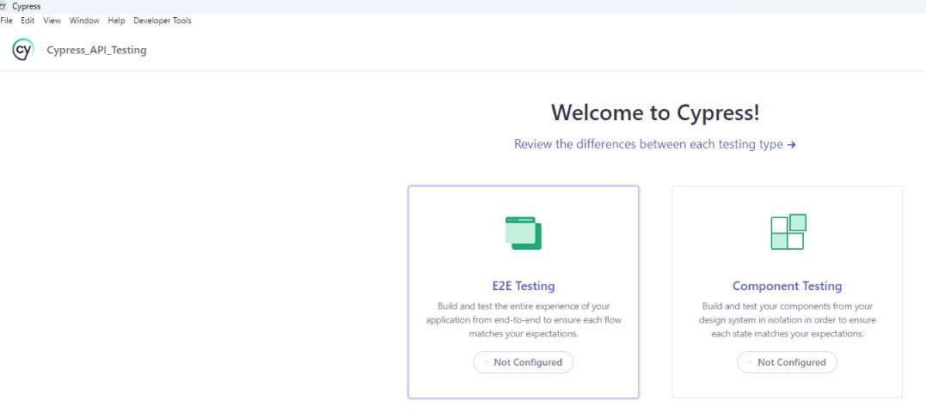
Task: Click the Cypress logo in the header
Action: click(23, 50)
